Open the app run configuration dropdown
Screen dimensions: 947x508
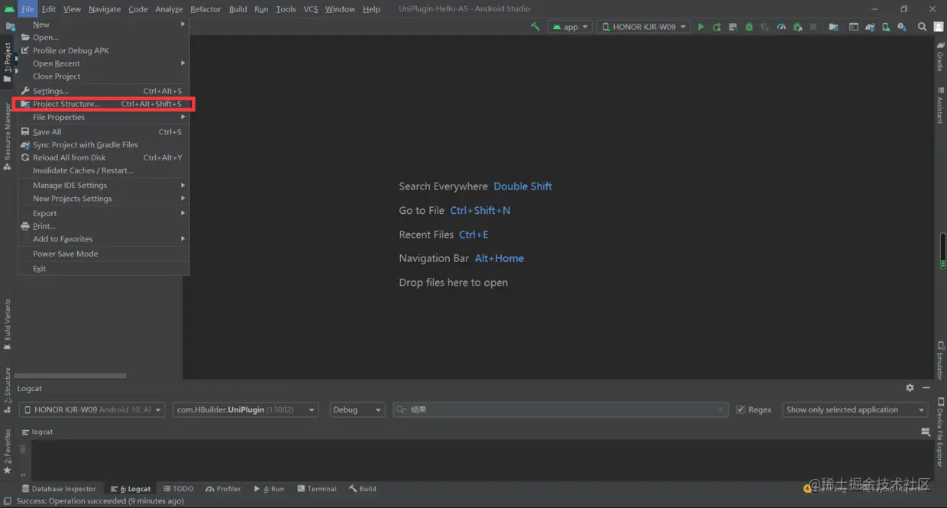tap(570, 27)
